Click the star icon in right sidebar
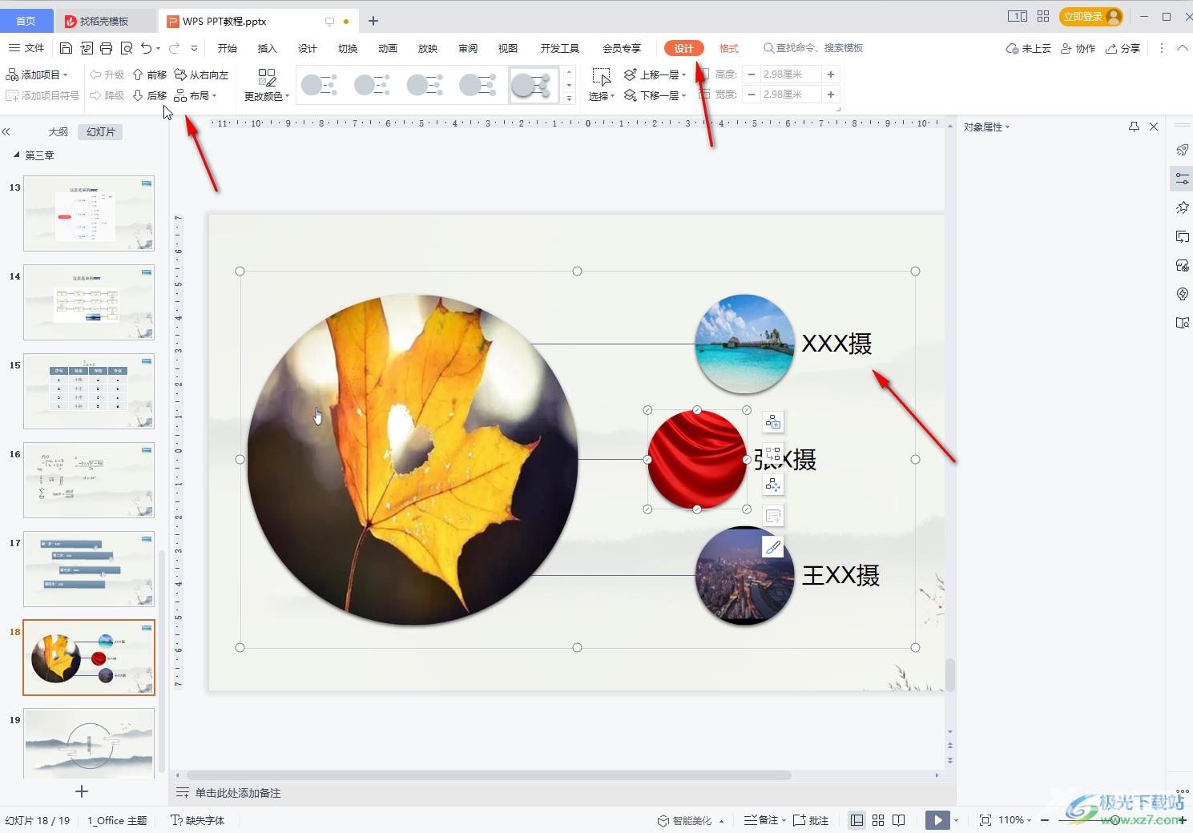Viewport: 1193px width, 833px height. (1182, 207)
